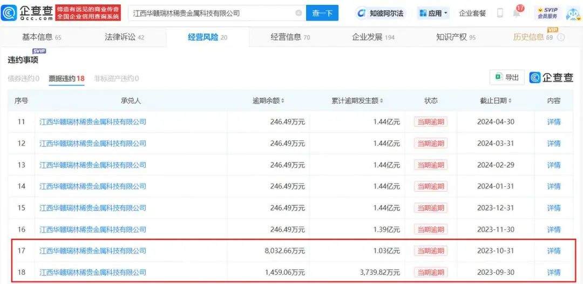Open the mobile phone app icon
Screen dimensions: 583x284
point(500,13)
